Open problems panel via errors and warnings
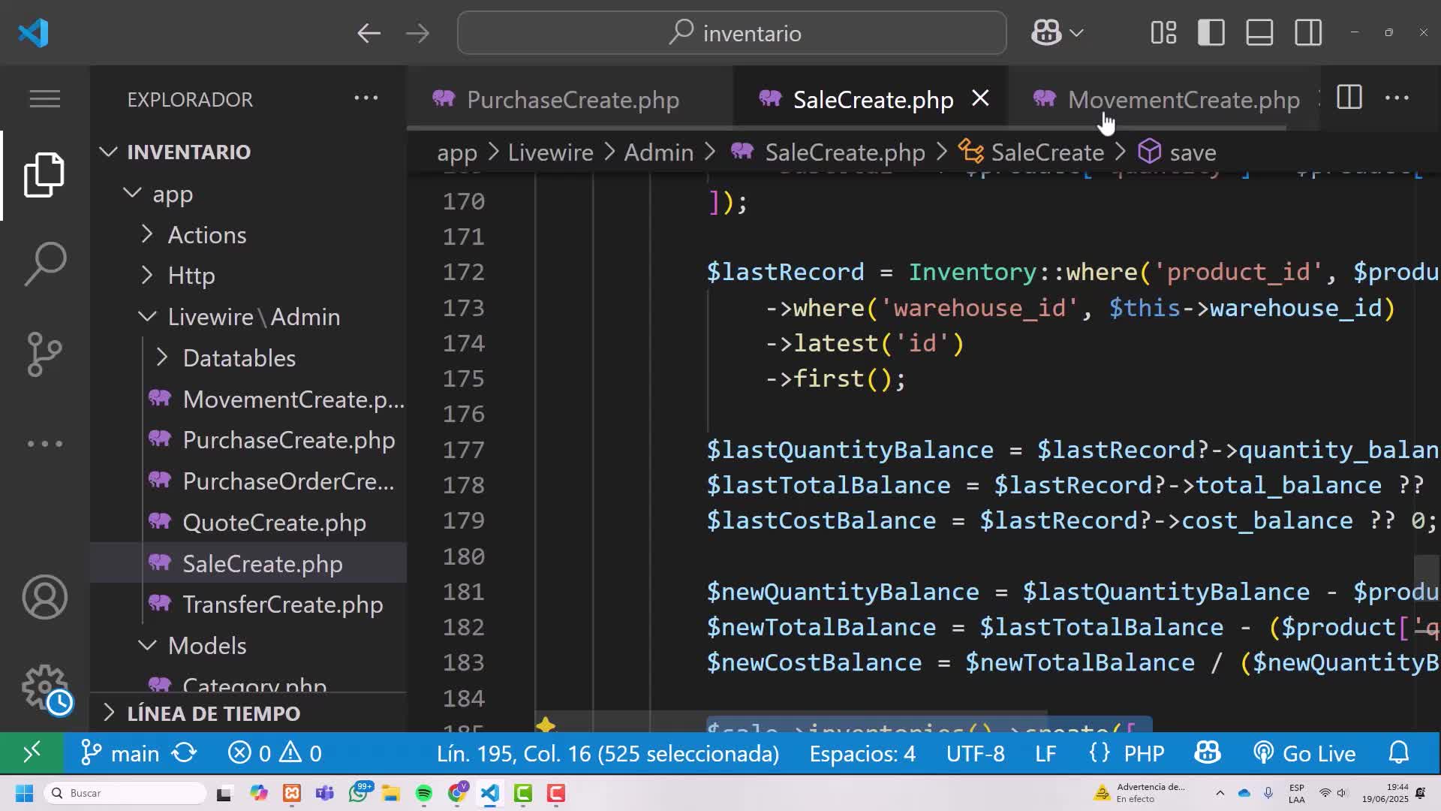The image size is (1441, 811). (275, 752)
